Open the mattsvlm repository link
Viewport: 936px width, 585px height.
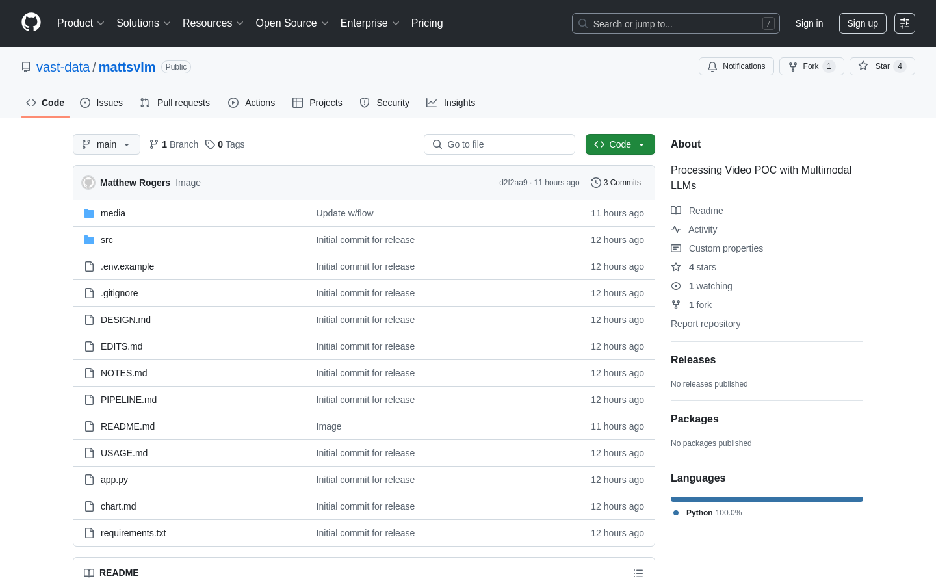click(127, 67)
